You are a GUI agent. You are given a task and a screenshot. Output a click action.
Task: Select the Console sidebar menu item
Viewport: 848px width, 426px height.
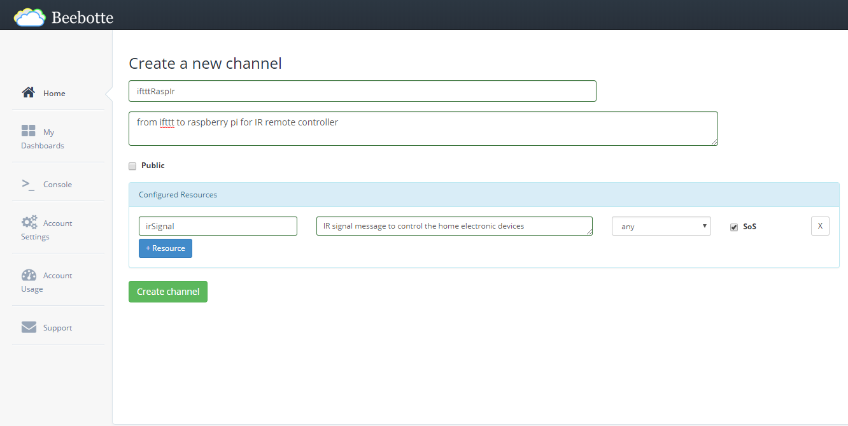57,185
